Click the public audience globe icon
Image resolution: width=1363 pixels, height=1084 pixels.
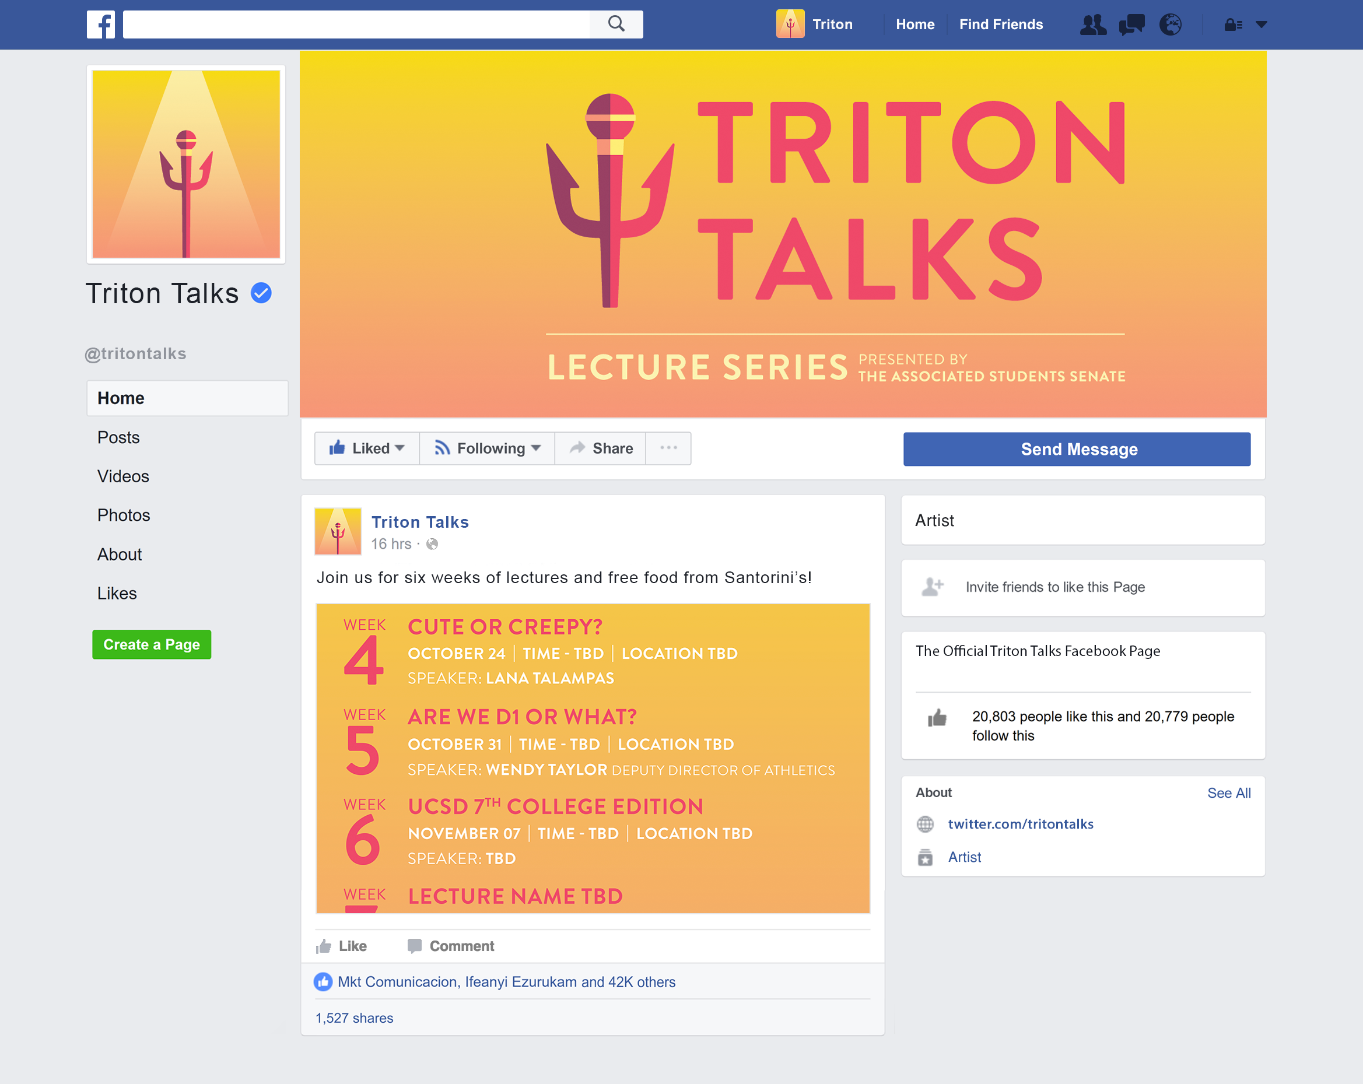click(x=432, y=543)
